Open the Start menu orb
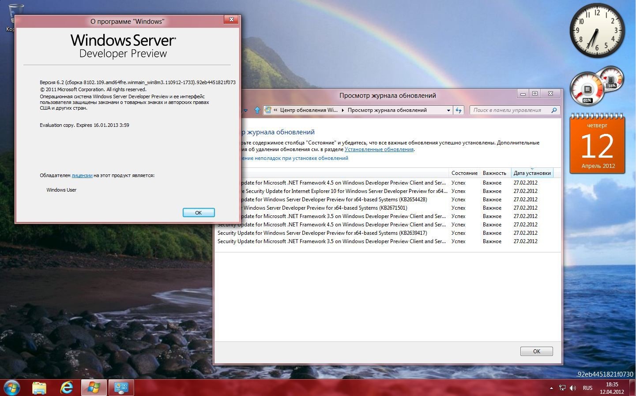636x396 pixels. click(x=11, y=388)
